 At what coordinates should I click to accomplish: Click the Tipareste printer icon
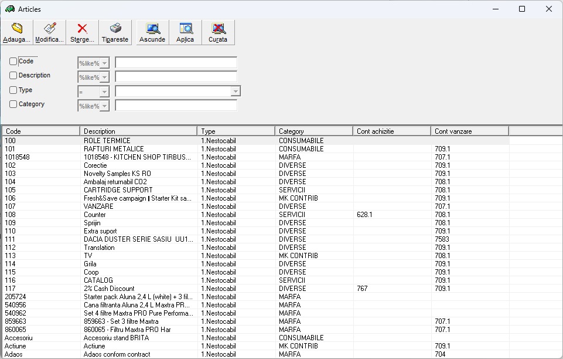[x=115, y=29]
